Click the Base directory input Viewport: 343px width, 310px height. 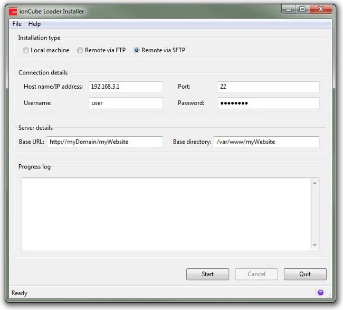point(266,142)
